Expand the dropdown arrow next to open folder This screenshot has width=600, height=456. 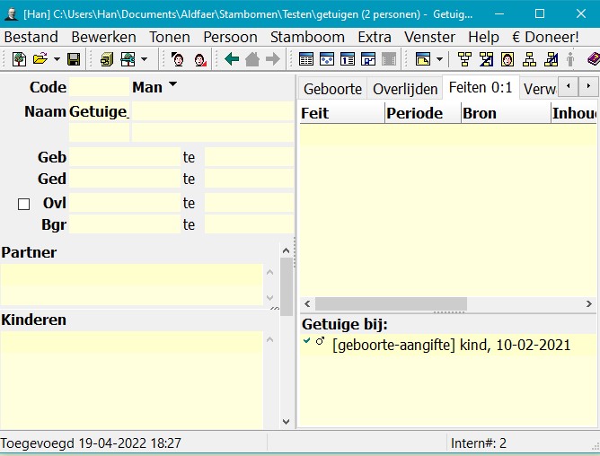[57, 59]
